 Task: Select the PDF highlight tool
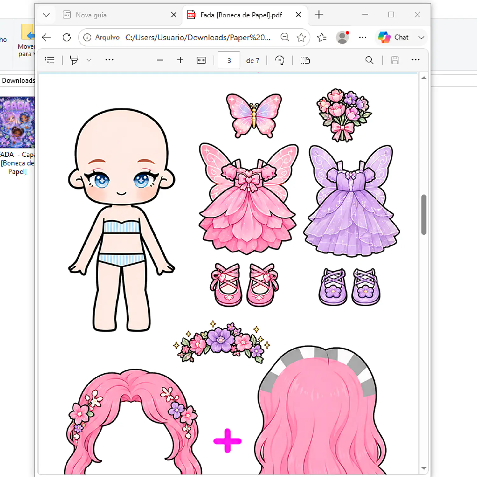tap(74, 60)
